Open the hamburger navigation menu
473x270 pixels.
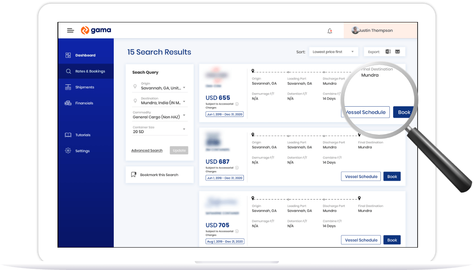[x=70, y=30]
